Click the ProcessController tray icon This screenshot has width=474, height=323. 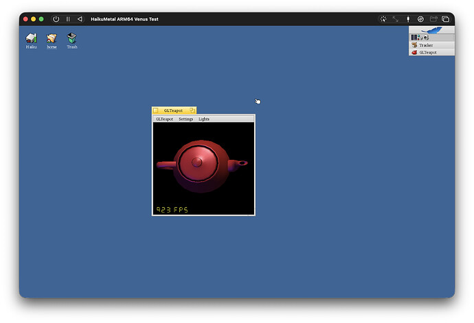pyautogui.click(x=414, y=38)
